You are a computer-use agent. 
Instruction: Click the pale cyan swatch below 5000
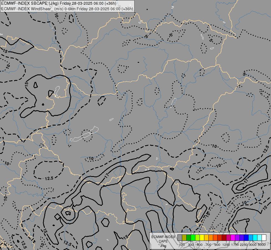tap(260, 237)
